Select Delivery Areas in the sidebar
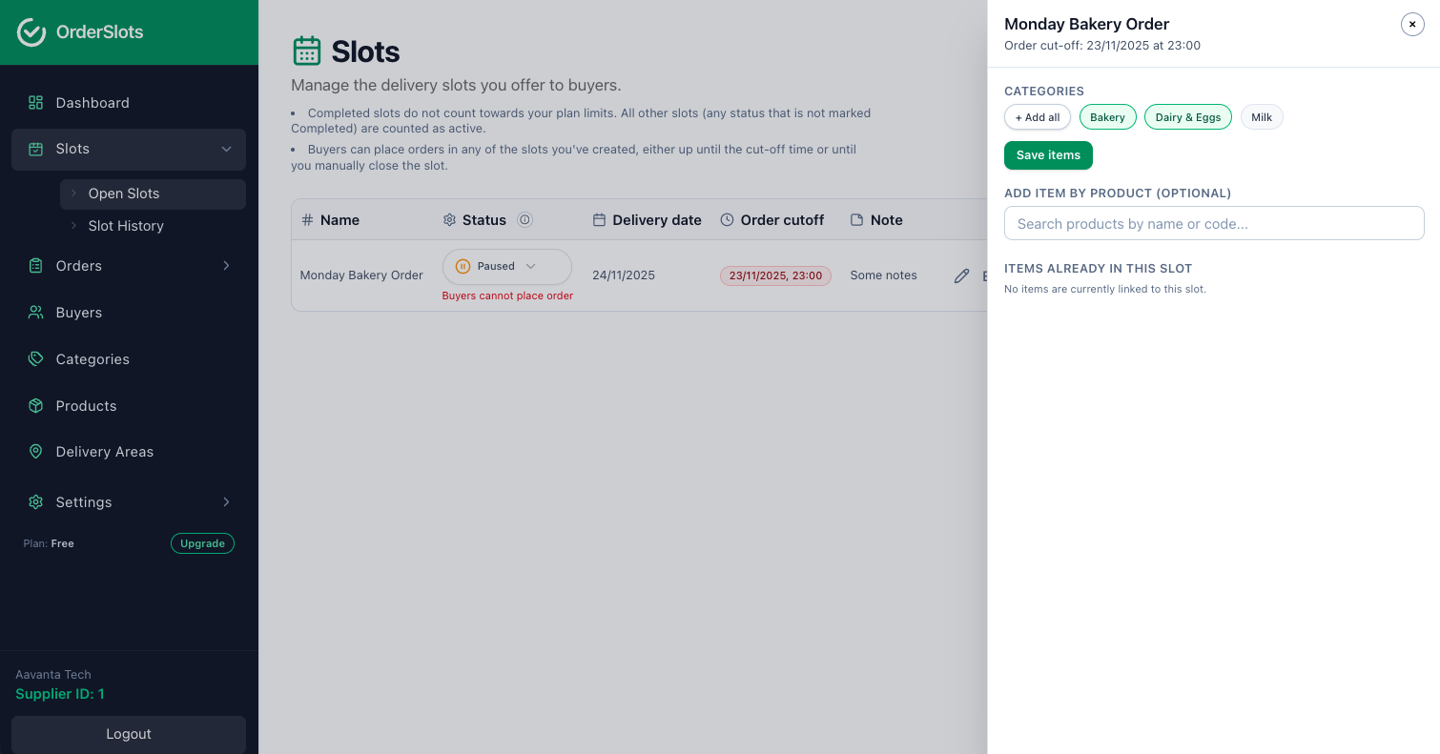 (104, 452)
